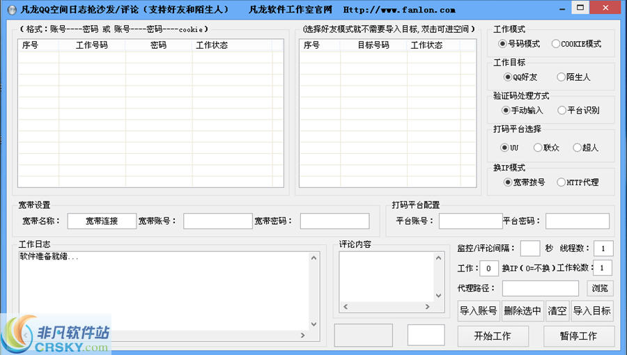Click account list 工作状态 column header

coord(232,45)
